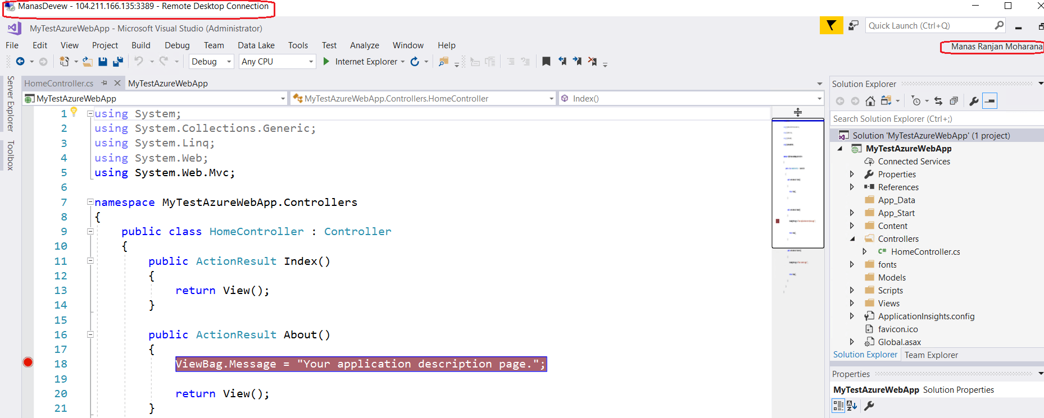Viewport: 1044px width, 418px height.
Task: Click Sync with Active Document icon
Action: click(938, 101)
